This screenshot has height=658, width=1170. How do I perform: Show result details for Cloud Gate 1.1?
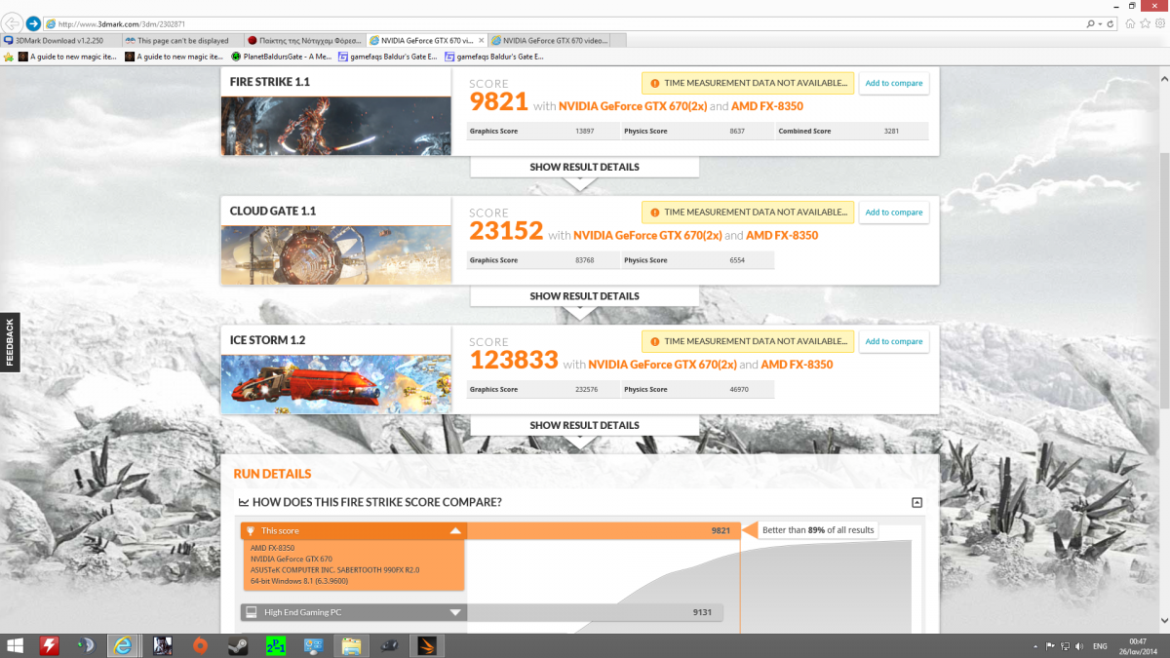(584, 296)
